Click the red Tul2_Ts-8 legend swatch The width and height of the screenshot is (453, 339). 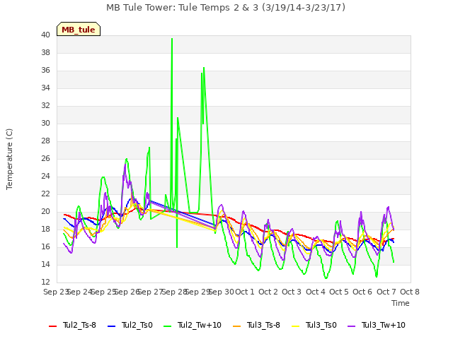coord(52,326)
